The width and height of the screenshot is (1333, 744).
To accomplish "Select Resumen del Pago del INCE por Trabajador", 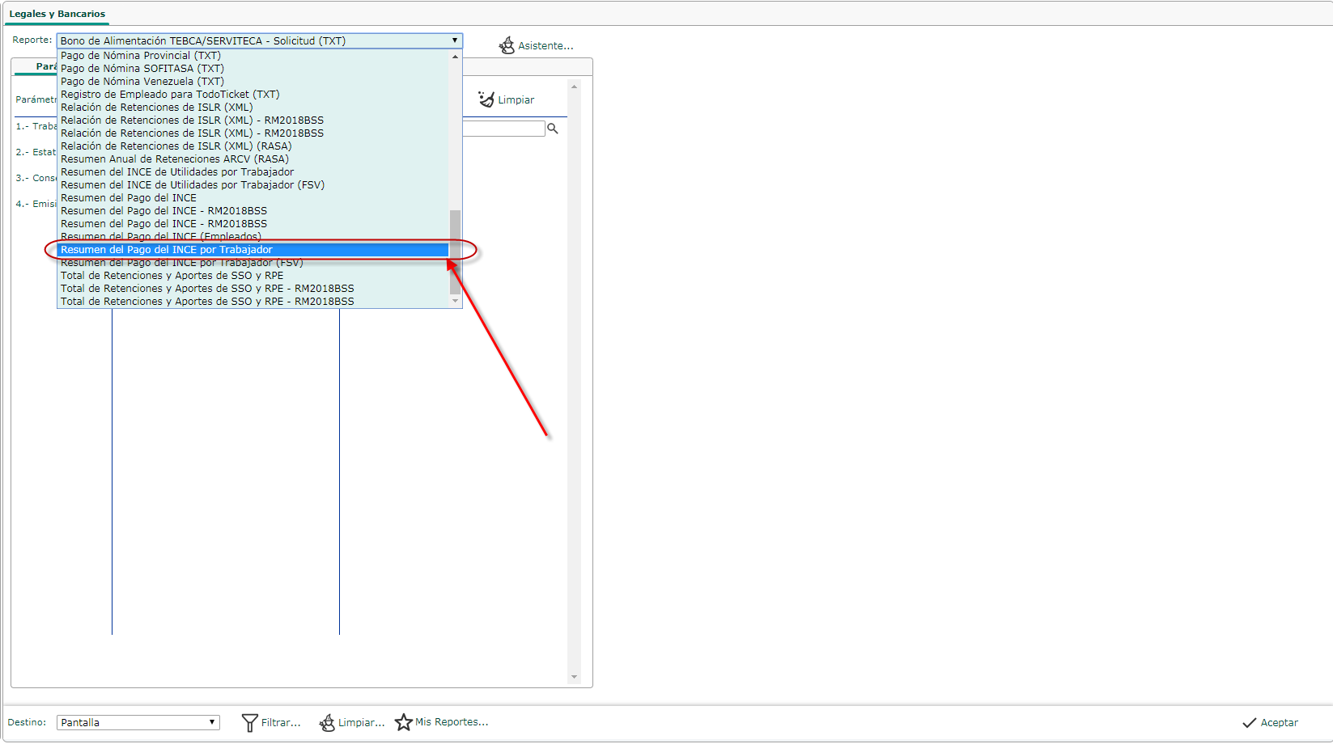I will 166,250.
